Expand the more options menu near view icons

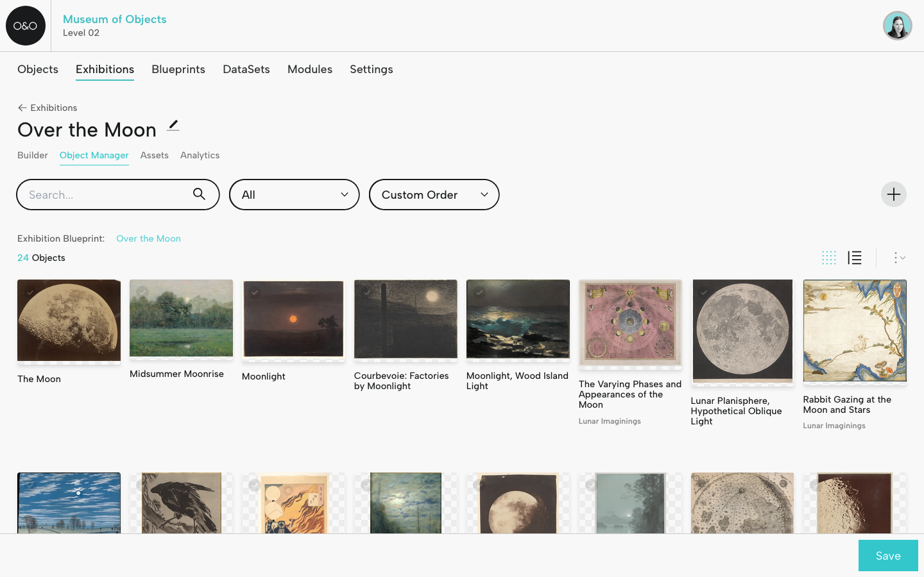click(898, 258)
